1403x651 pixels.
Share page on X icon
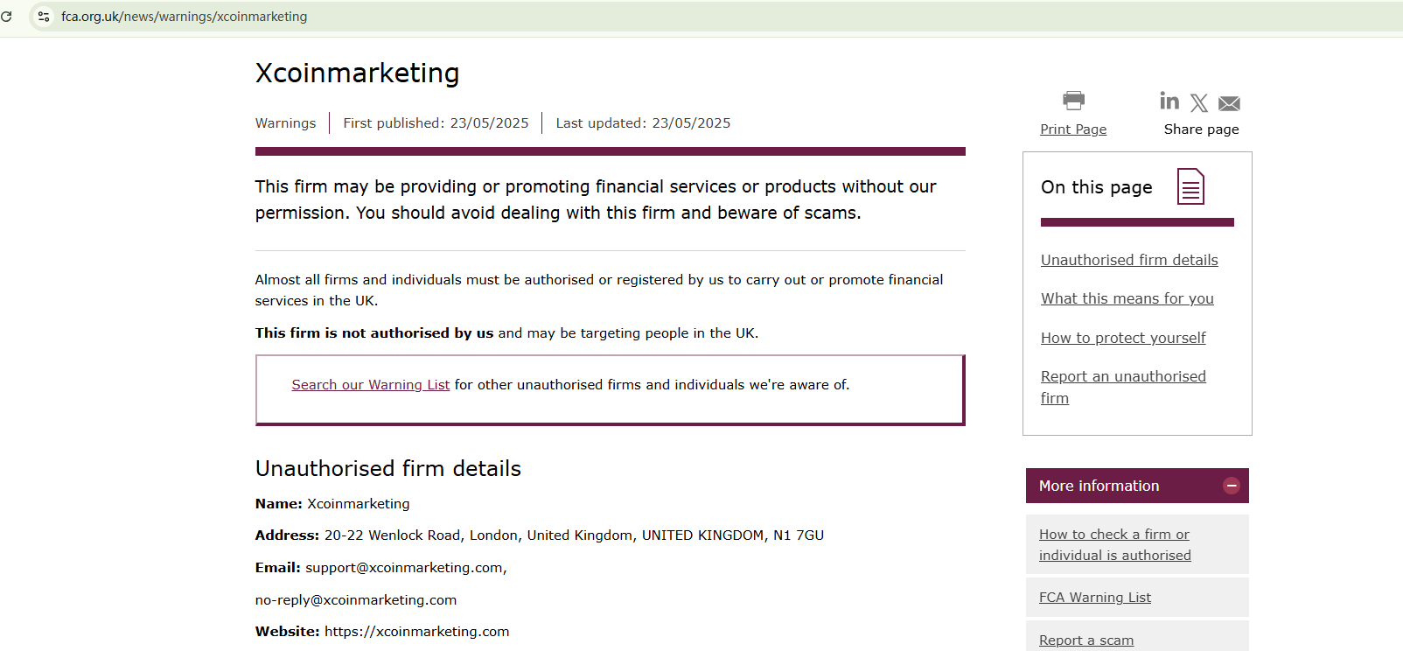click(1199, 103)
